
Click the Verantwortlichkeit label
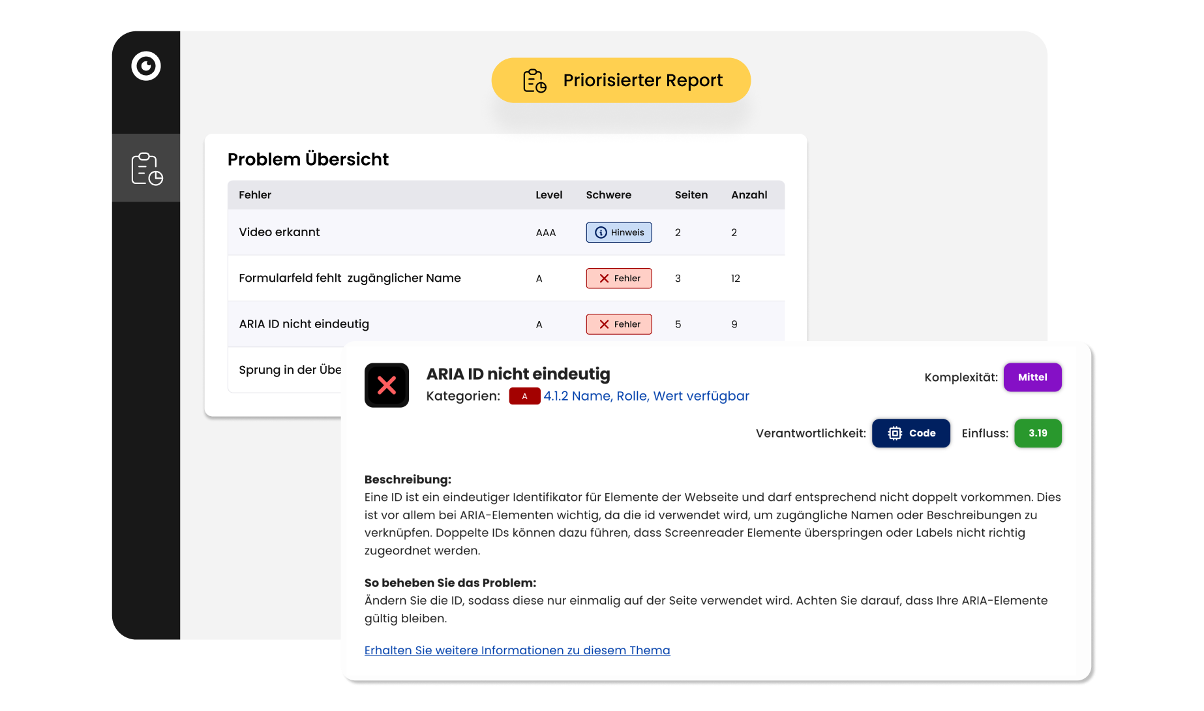(x=811, y=433)
